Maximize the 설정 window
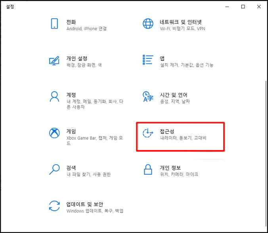The image size is (268, 233). [x=243, y=7]
